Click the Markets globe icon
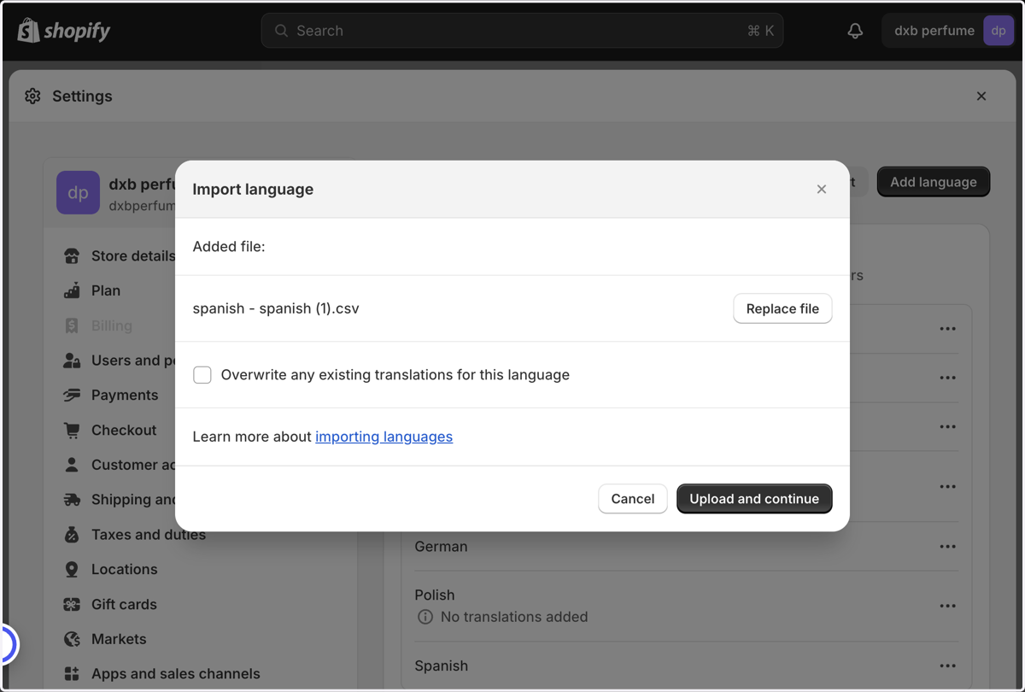Screen dimensions: 1025x692 (72, 639)
